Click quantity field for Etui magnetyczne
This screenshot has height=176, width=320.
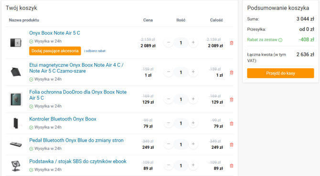[181, 72]
